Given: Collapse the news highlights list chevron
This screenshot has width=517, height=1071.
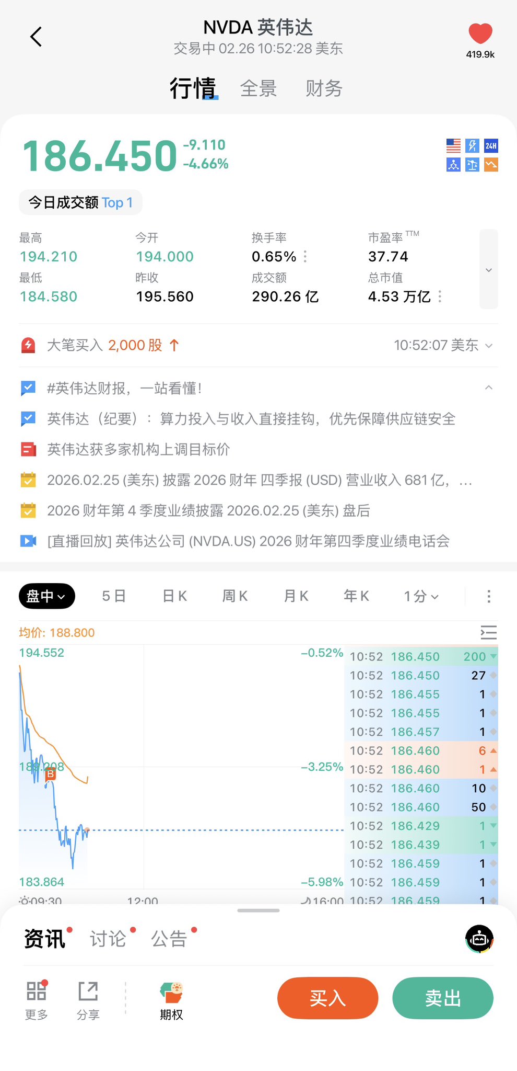Looking at the screenshot, I should coord(488,388).
